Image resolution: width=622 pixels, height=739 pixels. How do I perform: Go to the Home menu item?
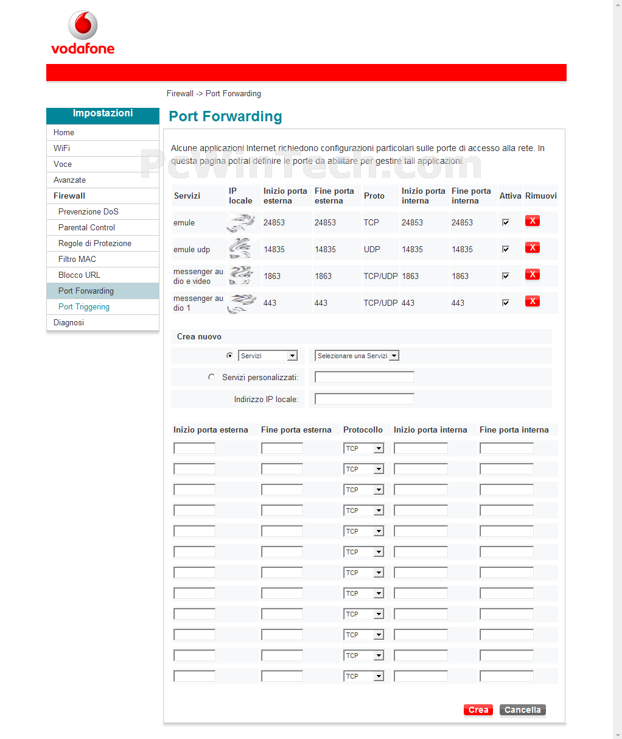[103, 132]
